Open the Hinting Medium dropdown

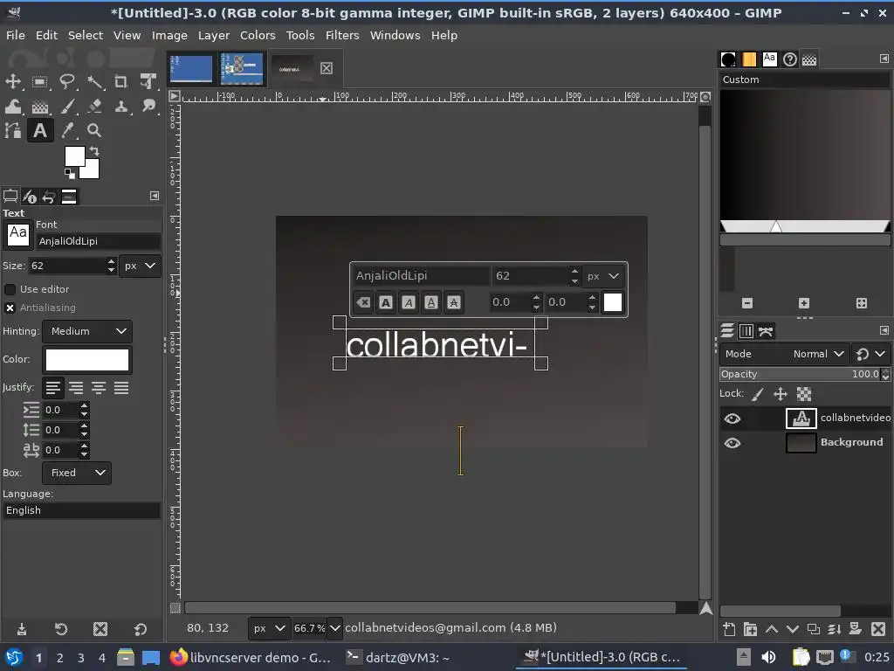(87, 331)
